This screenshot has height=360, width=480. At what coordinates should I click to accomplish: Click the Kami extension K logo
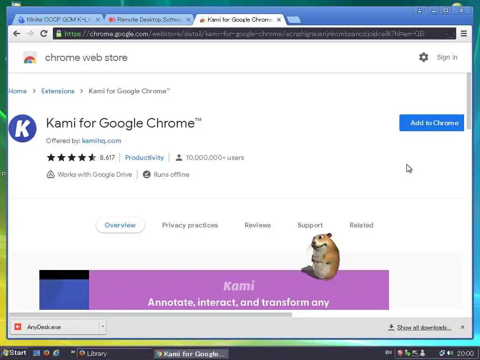[22, 128]
